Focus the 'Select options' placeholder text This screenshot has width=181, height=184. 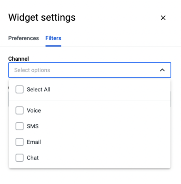(x=32, y=70)
